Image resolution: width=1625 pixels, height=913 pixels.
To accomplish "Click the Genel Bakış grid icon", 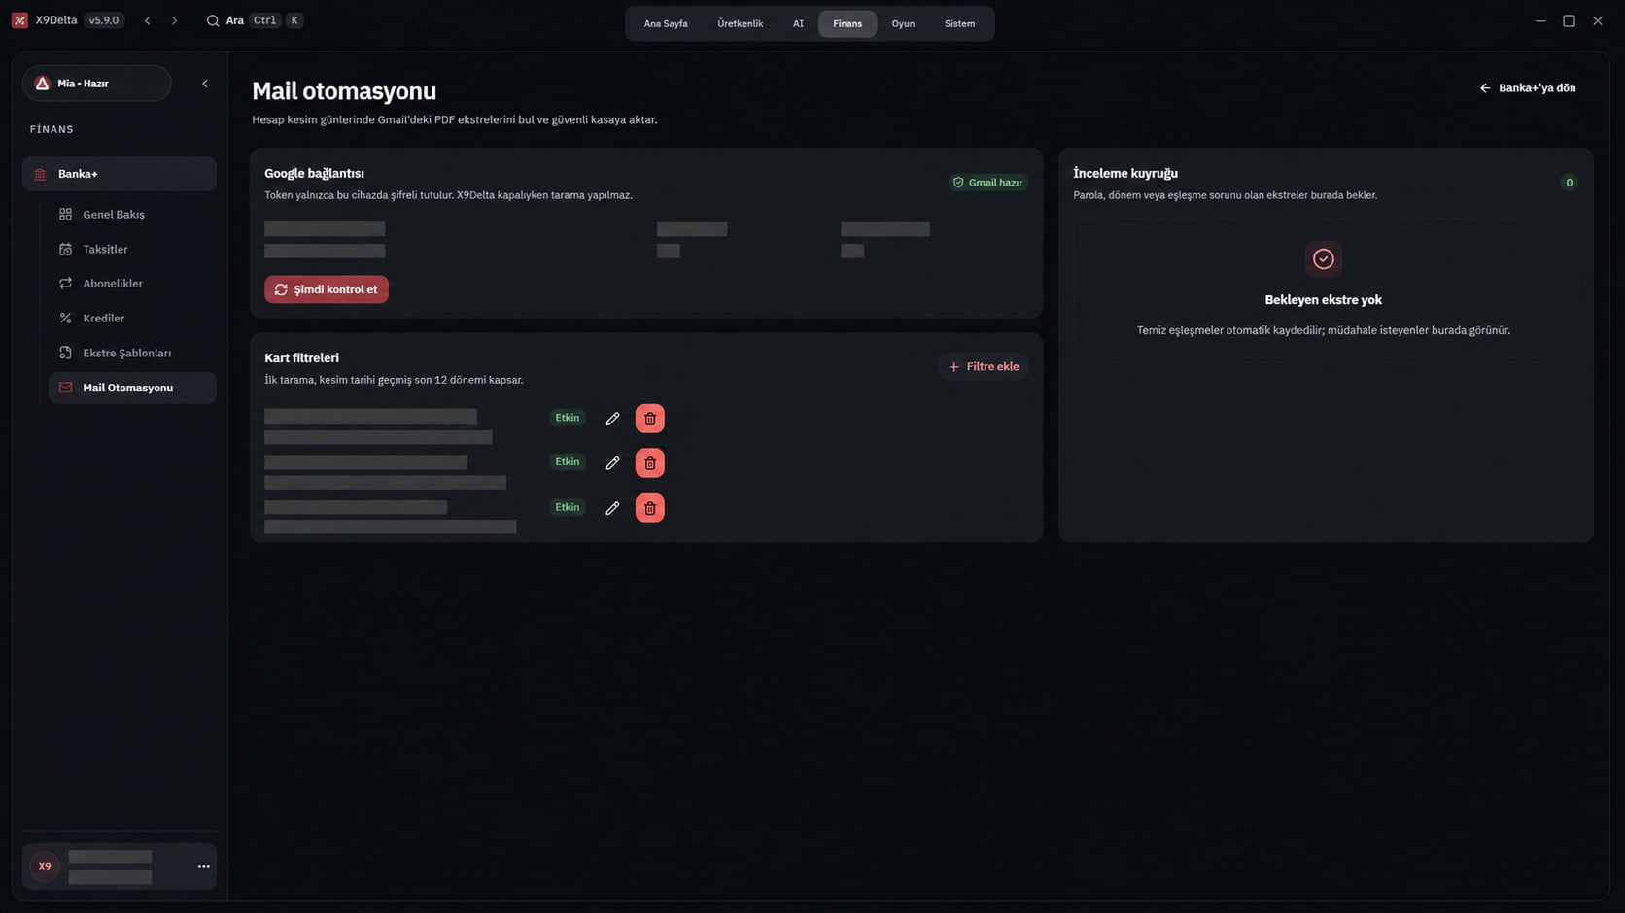I will pos(65,214).
